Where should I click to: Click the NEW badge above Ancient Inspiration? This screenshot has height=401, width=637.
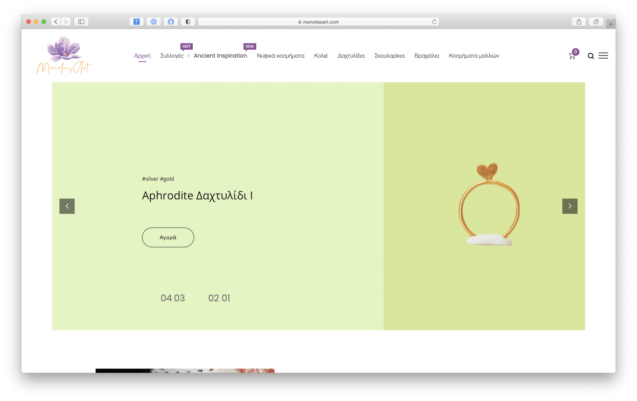coord(249,46)
